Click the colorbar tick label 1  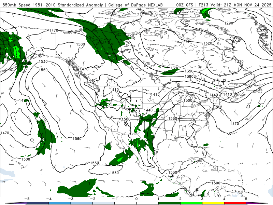[x=158, y=199]
